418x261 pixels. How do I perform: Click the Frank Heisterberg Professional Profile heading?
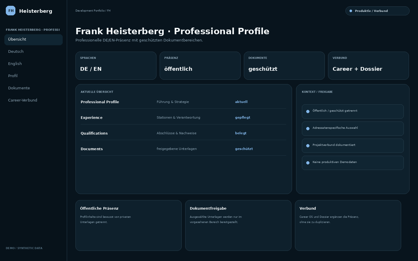pyautogui.click(x=172, y=31)
